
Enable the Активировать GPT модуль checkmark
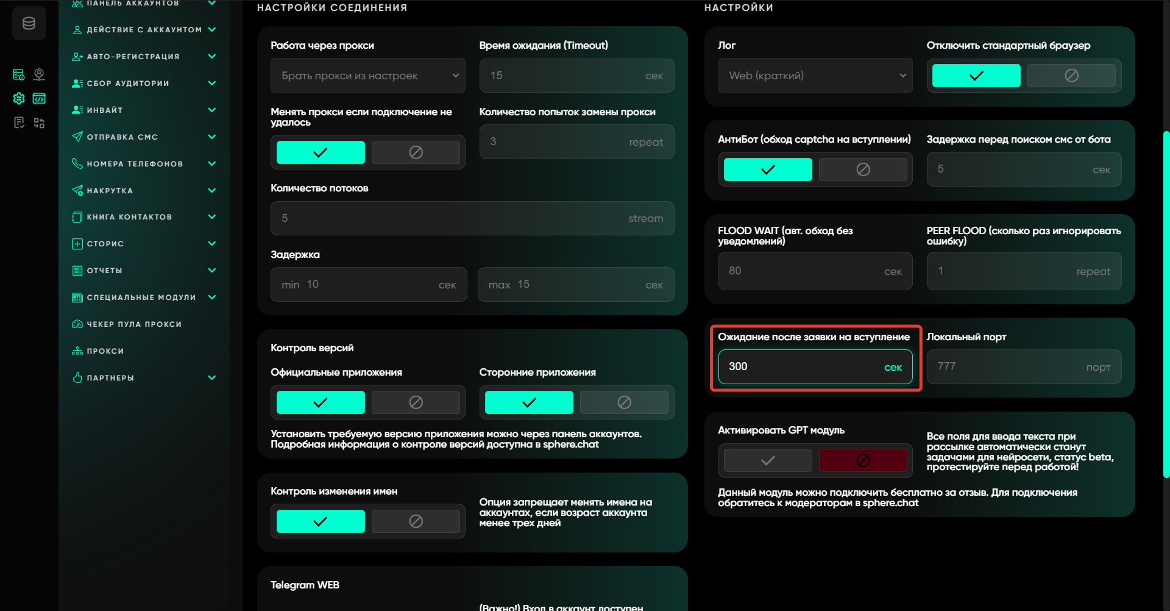[768, 460]
